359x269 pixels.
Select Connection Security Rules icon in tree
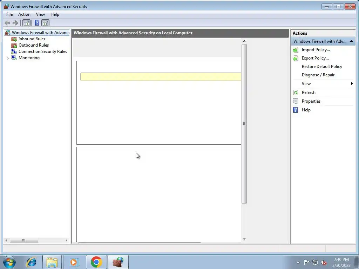14,51
